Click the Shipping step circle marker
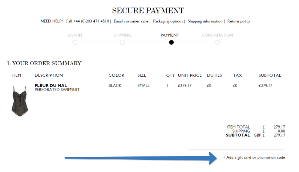This screenshot has width=299, height=172. pos(122,42)
